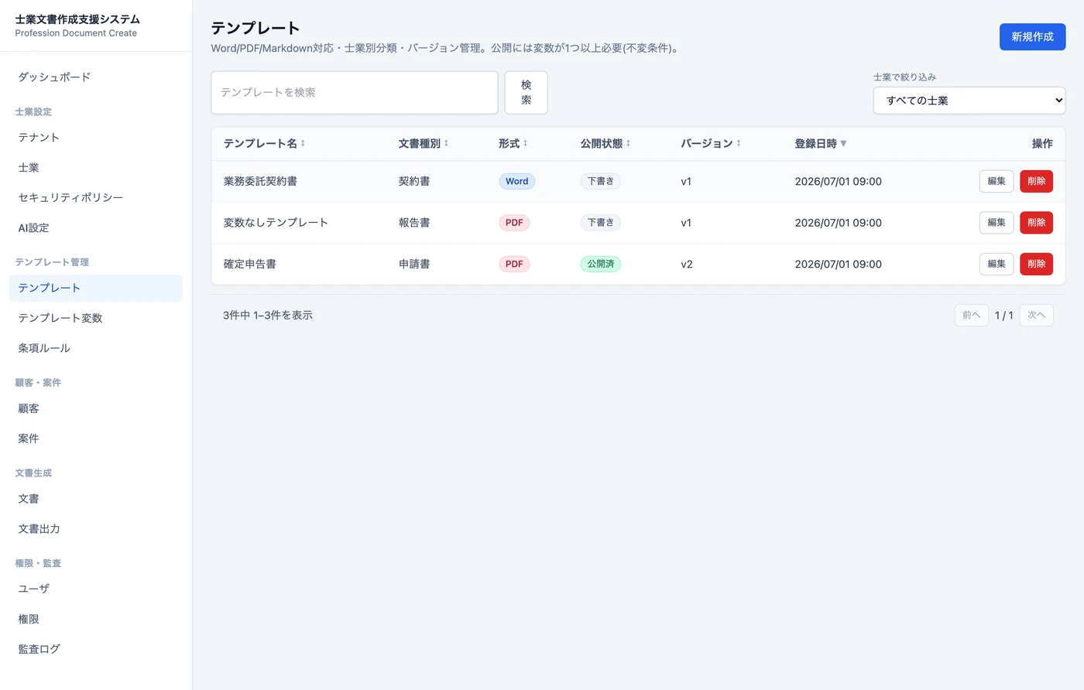Click the 1 / 1 page indicator
This screenshot has width=1084, height=690.
coord(1004,316)
